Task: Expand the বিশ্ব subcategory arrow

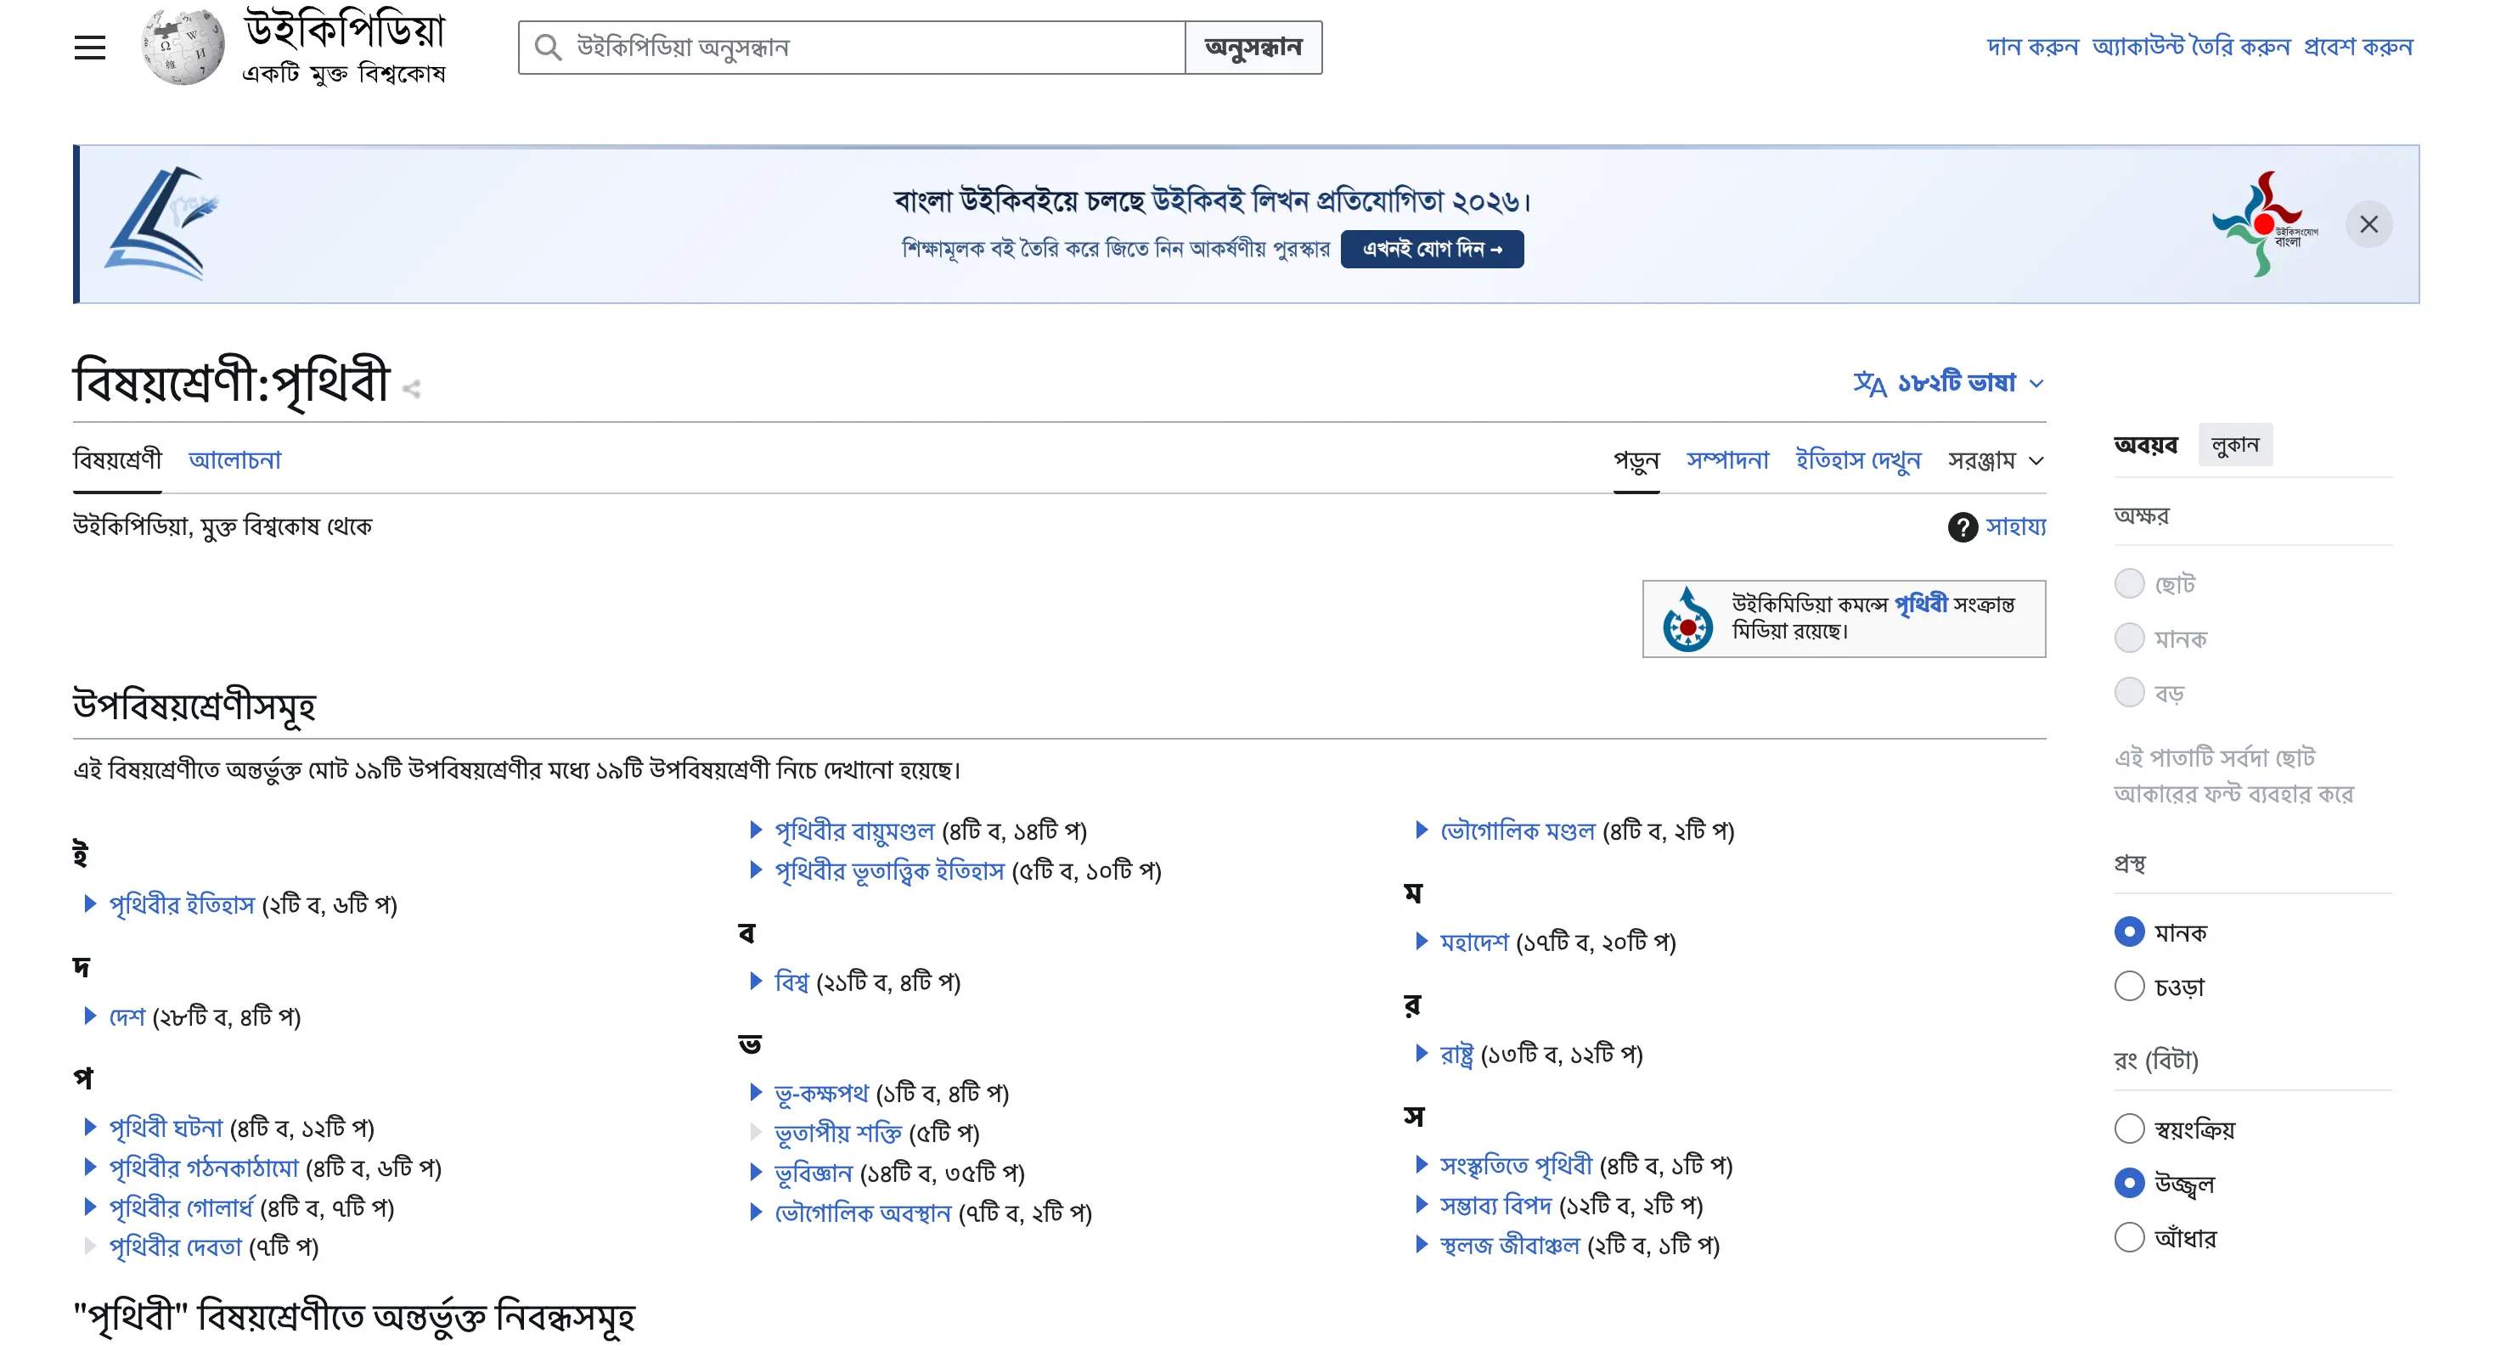Action: [756, 981]
